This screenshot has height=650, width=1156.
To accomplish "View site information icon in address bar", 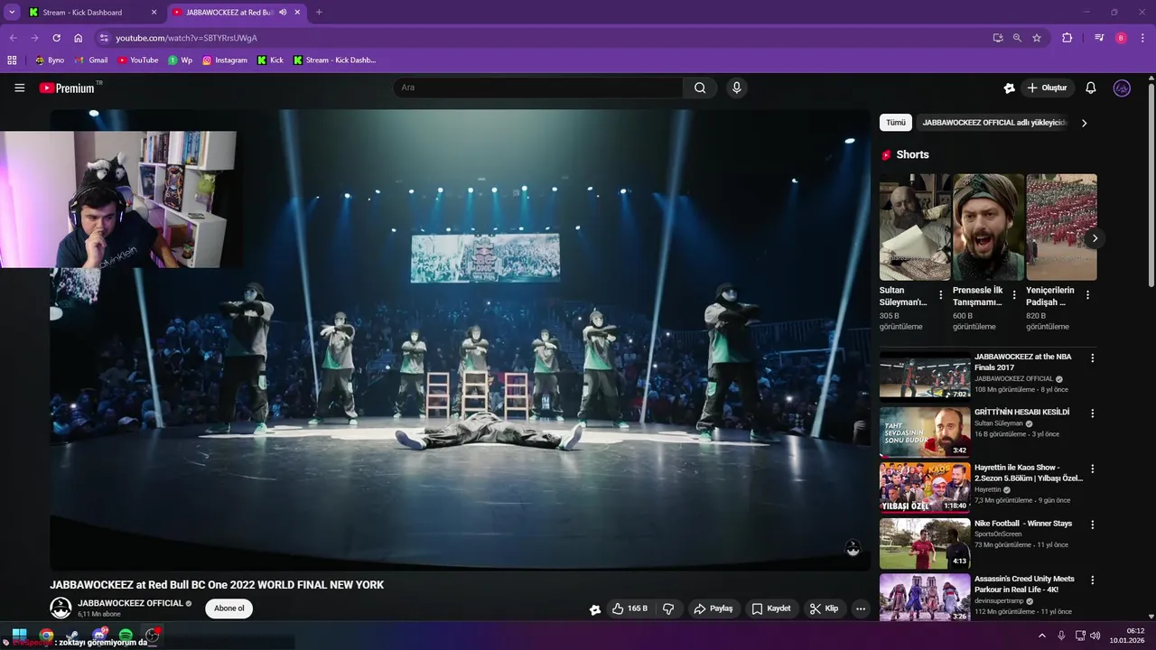I will 104,38.
